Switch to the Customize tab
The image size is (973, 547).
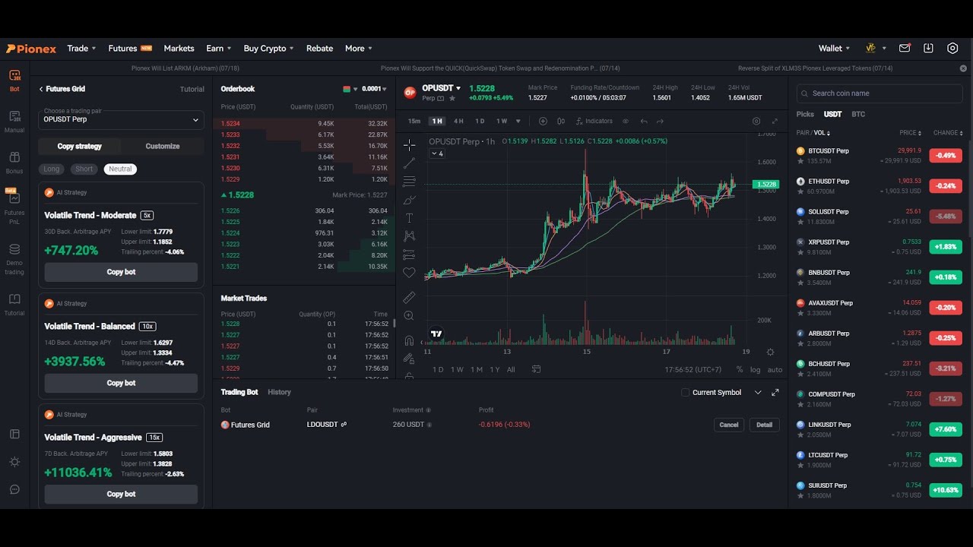click(163, 146)
